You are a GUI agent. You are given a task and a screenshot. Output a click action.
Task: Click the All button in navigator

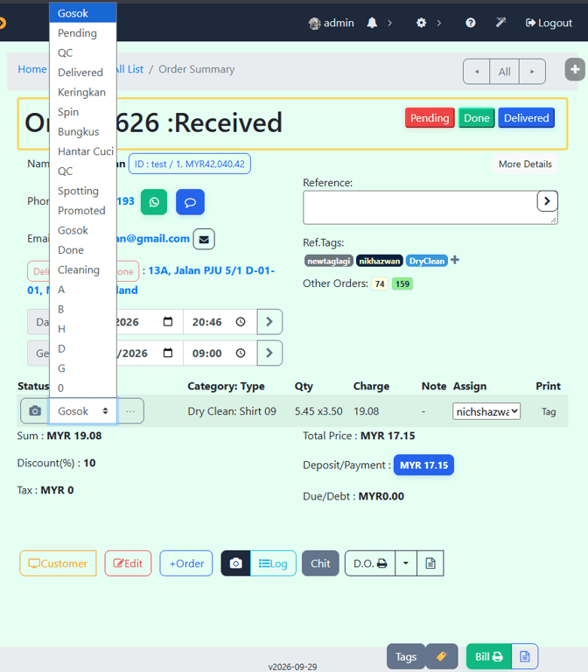pos(504,72)
